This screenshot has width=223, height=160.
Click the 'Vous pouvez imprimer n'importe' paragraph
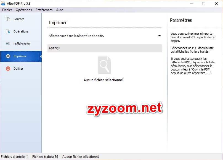193,37
